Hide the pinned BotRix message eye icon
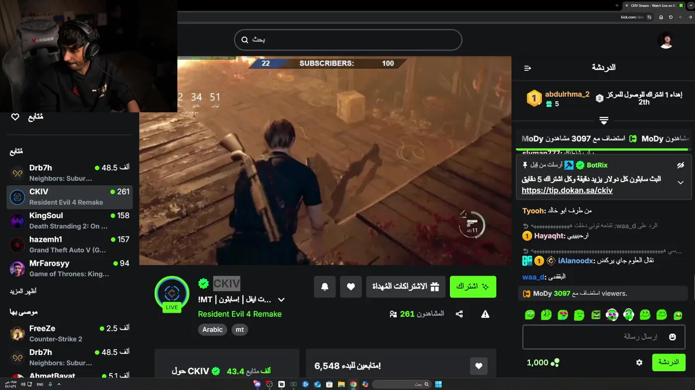 pos(680,165)
